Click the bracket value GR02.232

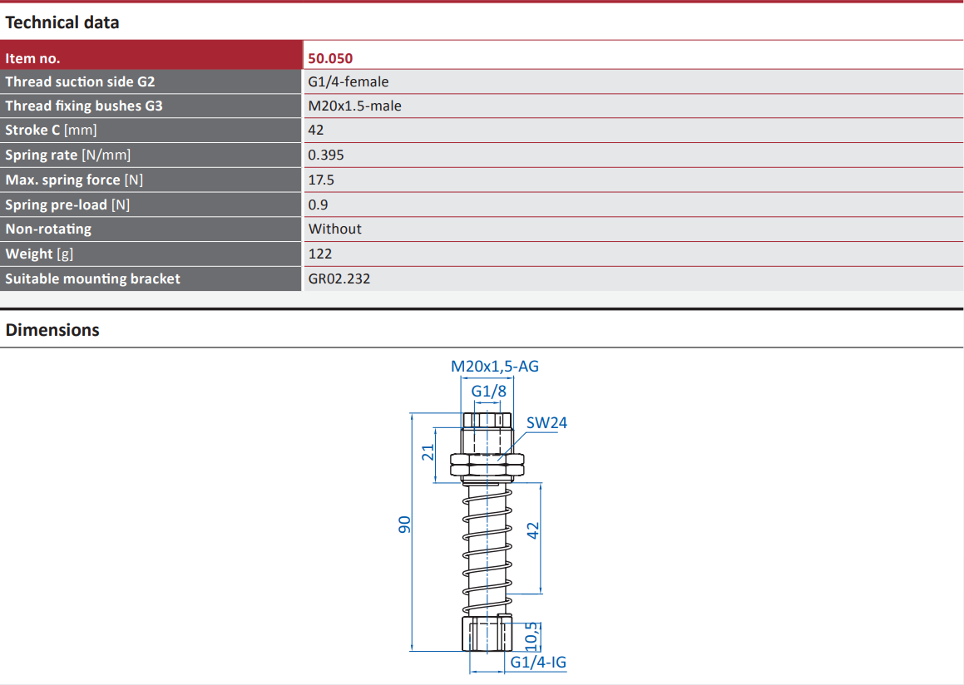(x=339, y=279)
